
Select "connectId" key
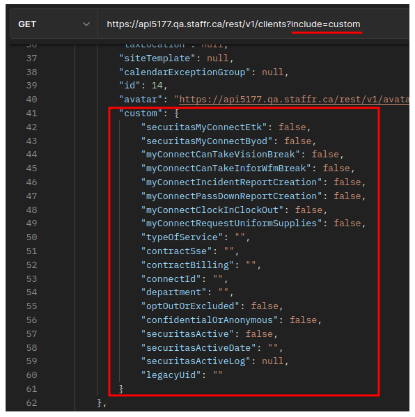pos(171,279)
